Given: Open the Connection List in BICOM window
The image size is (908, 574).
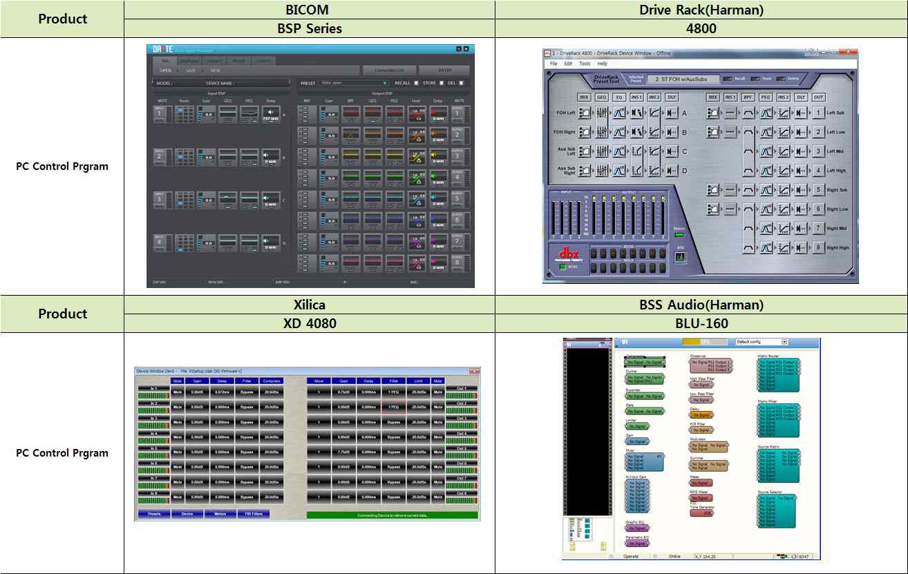Looking at the screenshot, I should tap(389, 70).
